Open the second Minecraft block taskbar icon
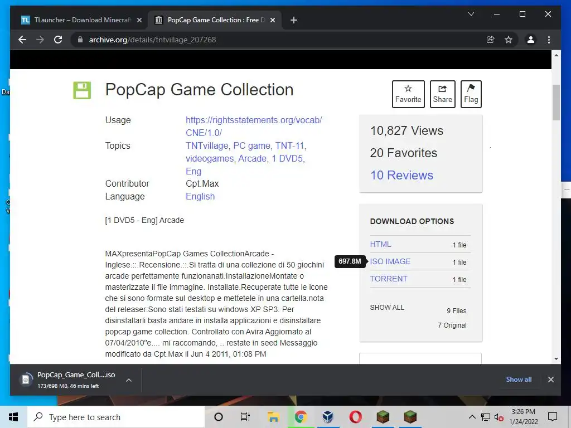Screen dimensions: 571x428 (410, 417)
